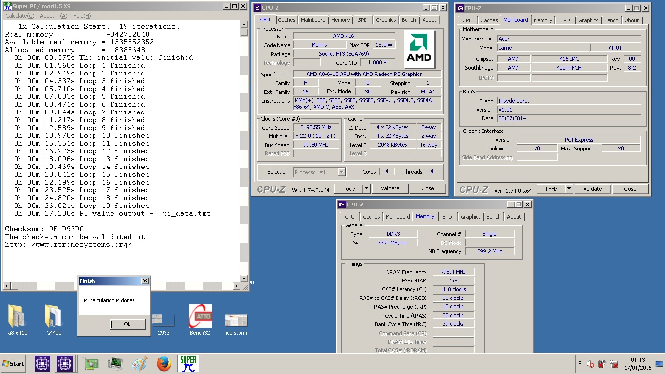The image size is (665, 374).
Task: Click the disconnected network tray icon
Action: (x=614, y=364)
